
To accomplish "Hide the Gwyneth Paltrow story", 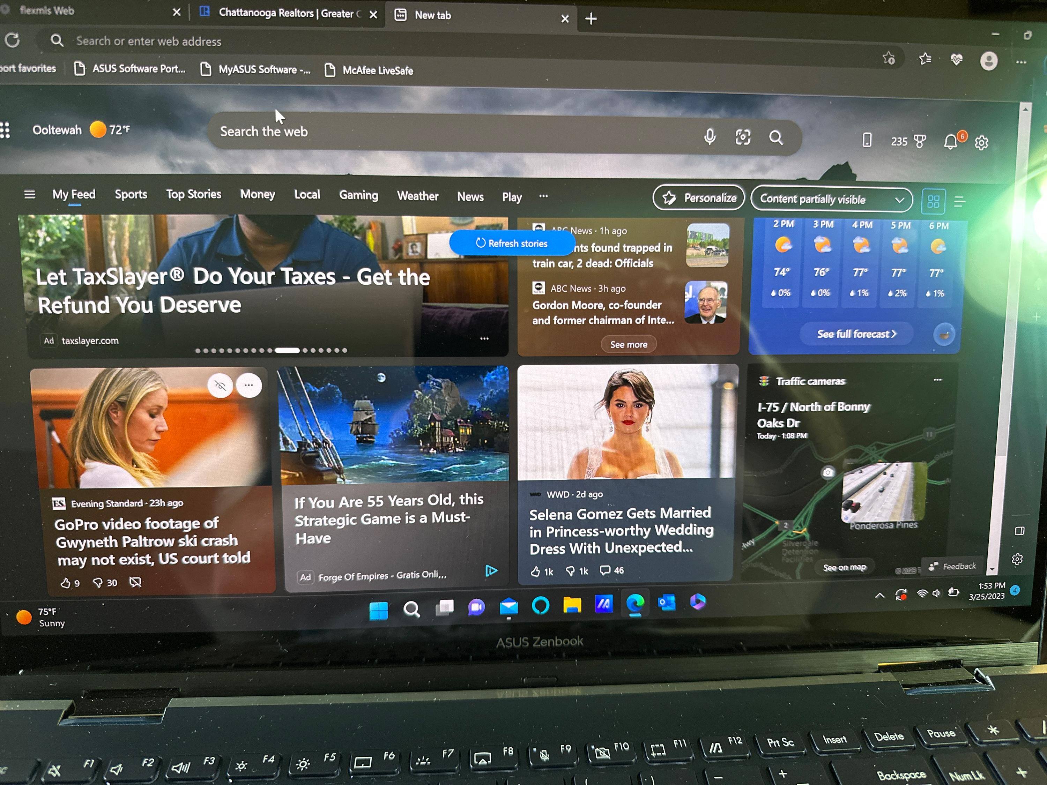I will (220, 385).
